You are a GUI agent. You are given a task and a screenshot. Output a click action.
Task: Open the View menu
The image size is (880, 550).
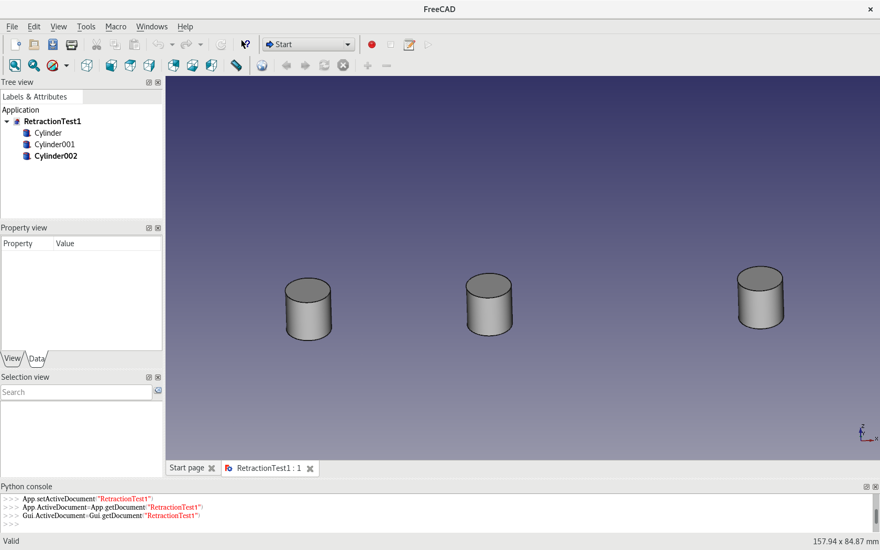(x=59, y=27)
